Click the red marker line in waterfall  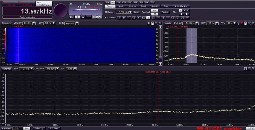(x=18, y=45)
